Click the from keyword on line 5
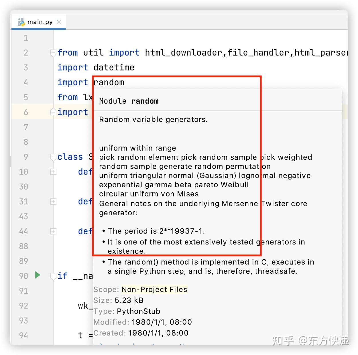This screenshot has width=358, height=355. [x=68, y=97]
